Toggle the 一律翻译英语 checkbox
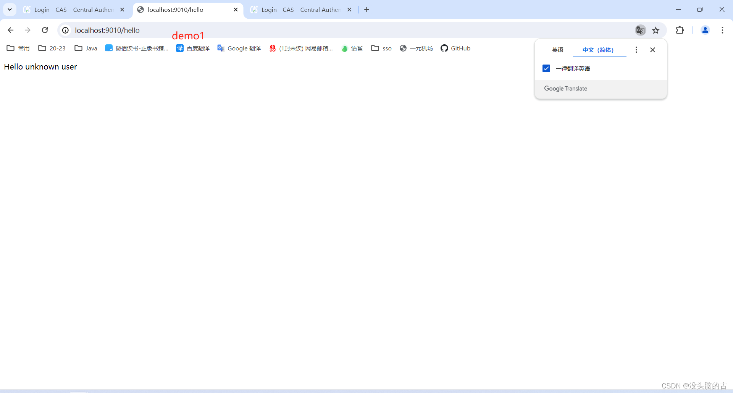733x393 pixels. 546,68
